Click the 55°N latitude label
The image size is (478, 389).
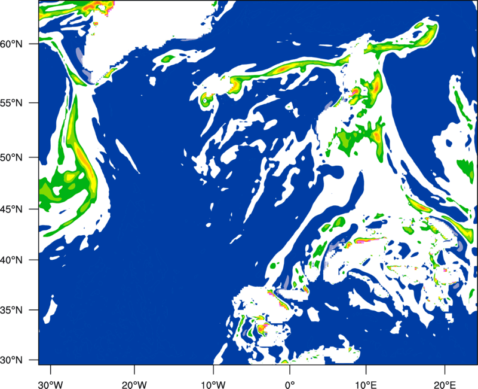(x=11, y=103)
